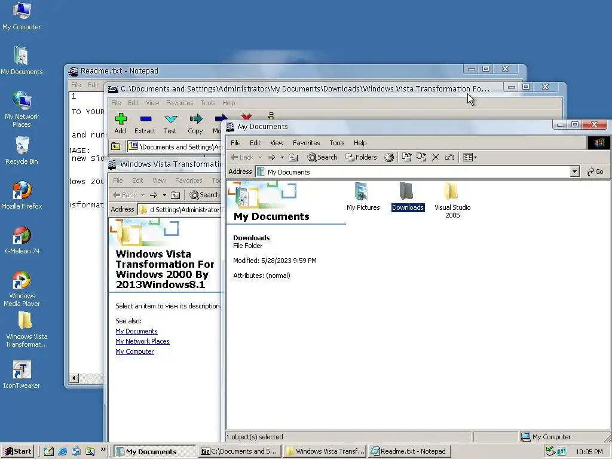Open Favorites menu in My Documents
Image resolution: width=612 pixels, height=459 pixels.
(x=307, y=143)
